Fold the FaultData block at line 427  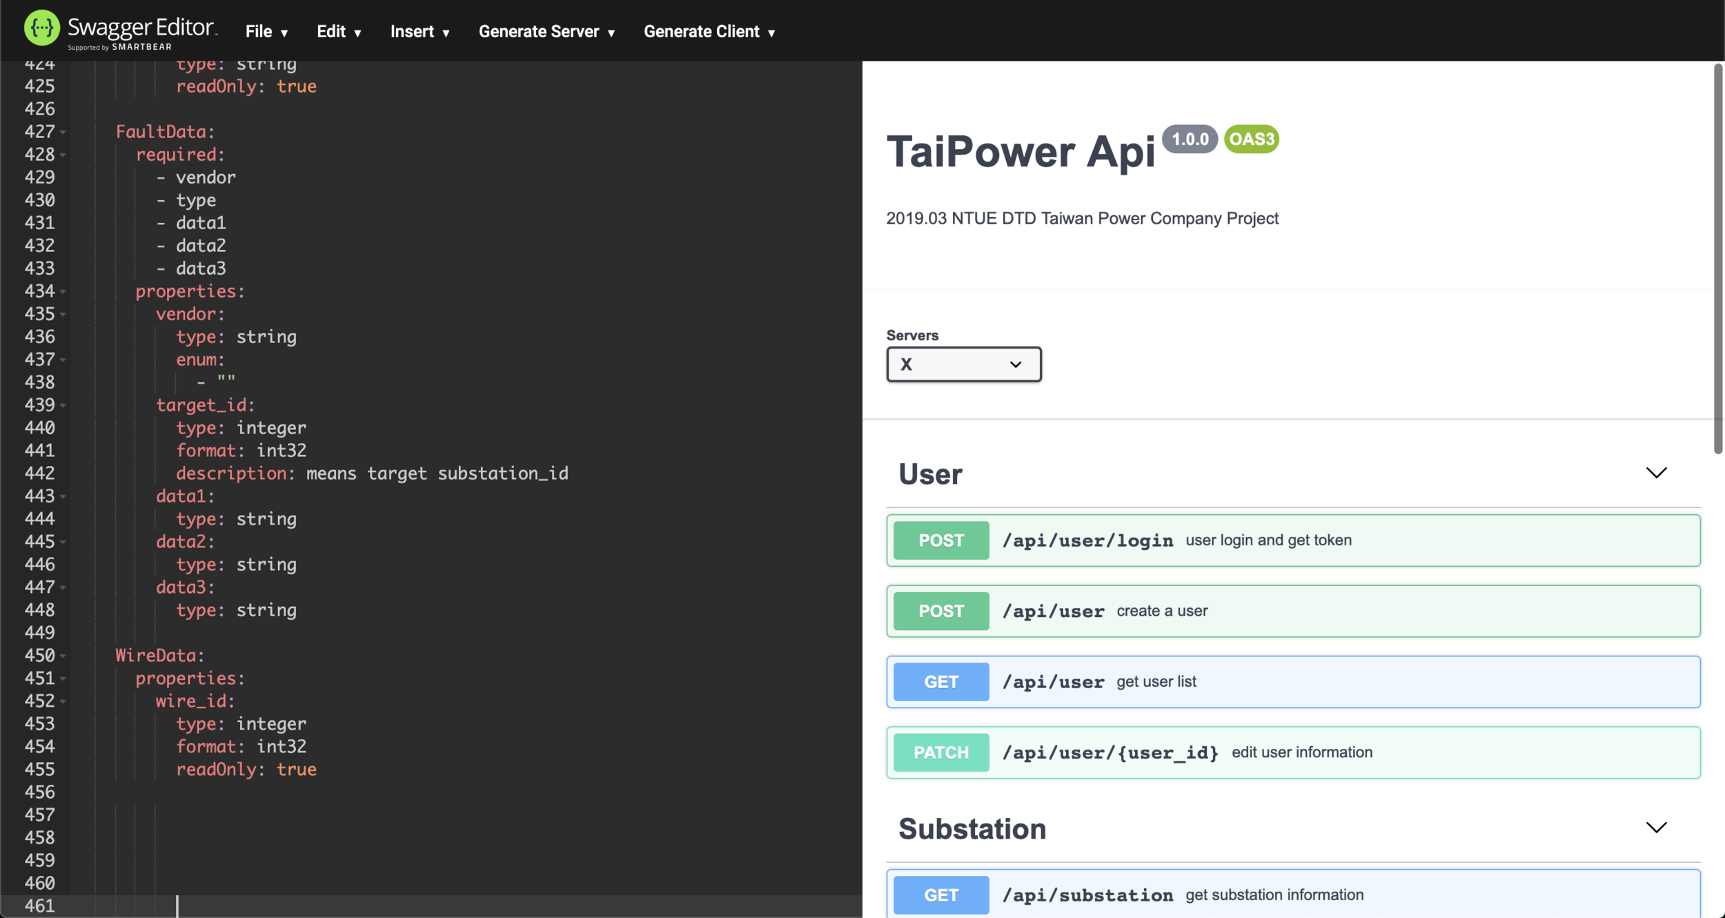coord(63,132)
